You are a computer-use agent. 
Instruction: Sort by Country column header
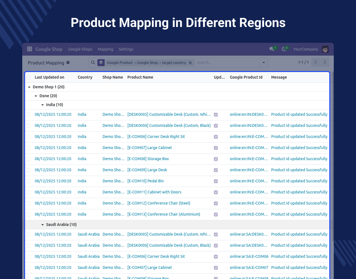coord(85,77)
